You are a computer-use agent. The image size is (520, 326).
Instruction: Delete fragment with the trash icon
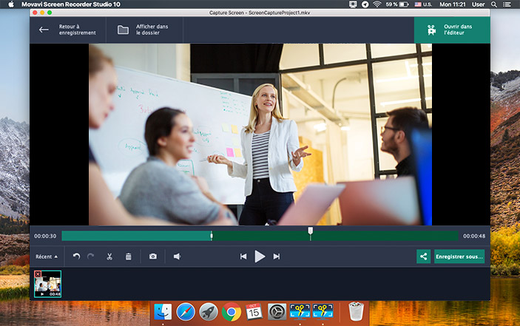pyautogui.click(x=128, y=257)
